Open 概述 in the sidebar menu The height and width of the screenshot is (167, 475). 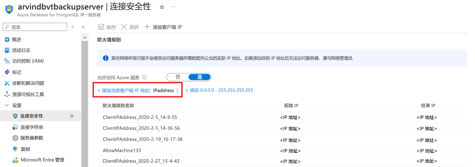pyautogui.click(x=17, y=39)
